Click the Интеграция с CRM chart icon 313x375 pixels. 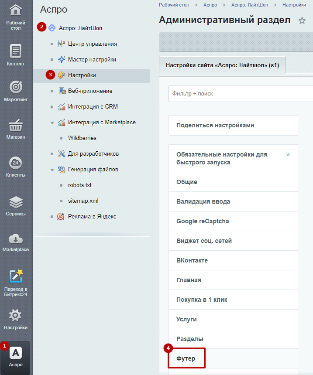62,107
